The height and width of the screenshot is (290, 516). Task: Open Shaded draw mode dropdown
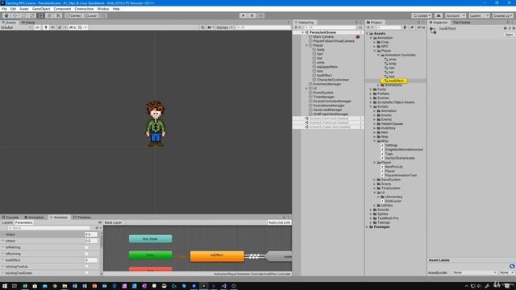[x=16, y=27]
